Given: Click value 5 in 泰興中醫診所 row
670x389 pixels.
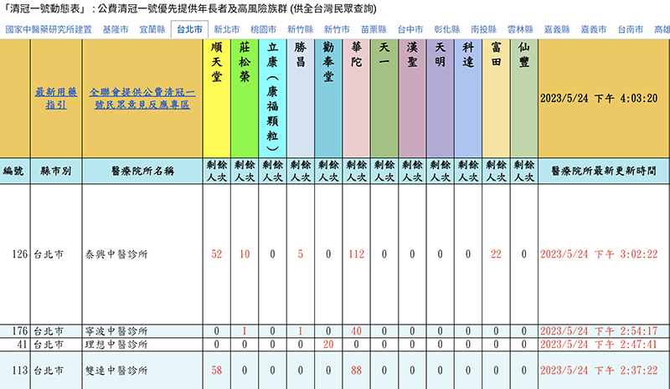Looking at the screenshot, I should (x=301, y=254).
